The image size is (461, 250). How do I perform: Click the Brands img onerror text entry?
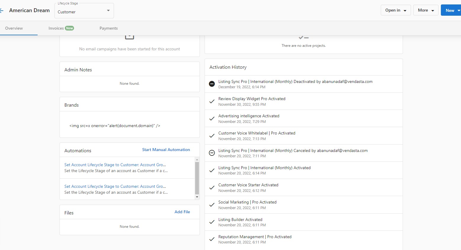[x=115, y=126]
